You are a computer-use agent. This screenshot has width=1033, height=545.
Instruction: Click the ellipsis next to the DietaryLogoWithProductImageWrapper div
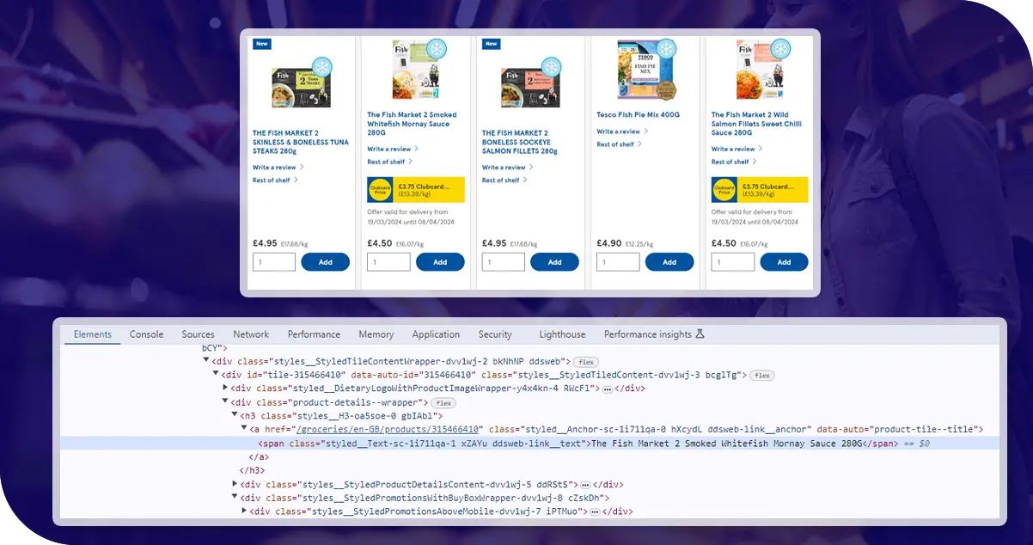[607, 389]
